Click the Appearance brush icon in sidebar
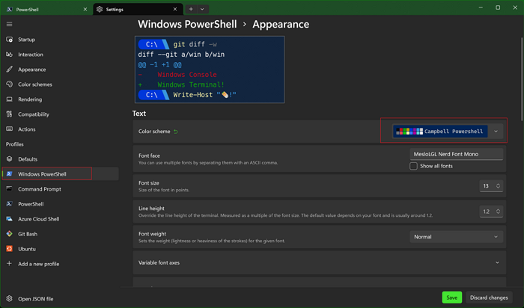Image resolution: width=524 pixels, height=308 pixels. coord(9,70)
